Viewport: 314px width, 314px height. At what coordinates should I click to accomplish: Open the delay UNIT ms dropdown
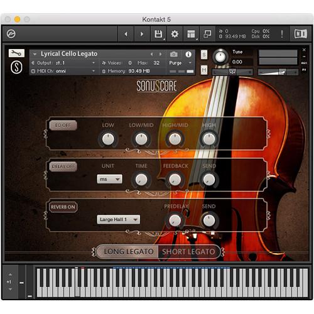pos(109,179)
